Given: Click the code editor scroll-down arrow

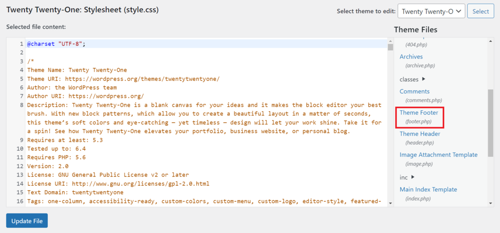Looking at the screenshot, I should [x=390, y=202].
